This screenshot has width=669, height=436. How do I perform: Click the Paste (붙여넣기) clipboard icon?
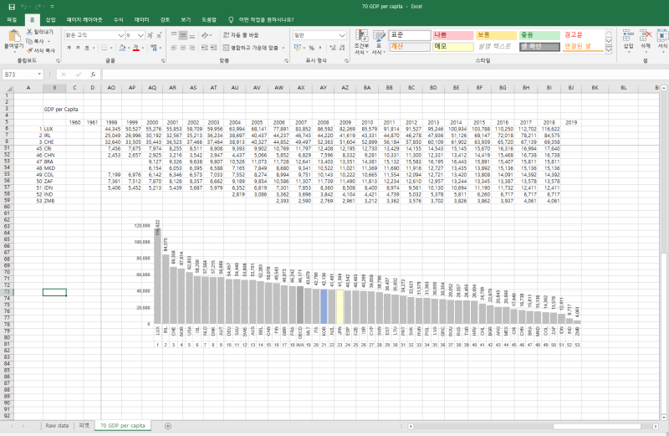coord(13,36)
